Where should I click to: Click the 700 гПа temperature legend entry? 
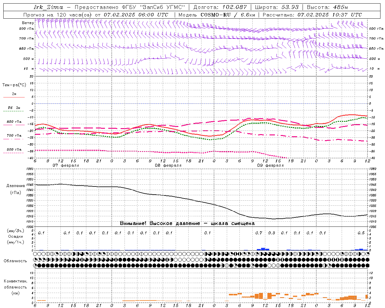[14, 136]
